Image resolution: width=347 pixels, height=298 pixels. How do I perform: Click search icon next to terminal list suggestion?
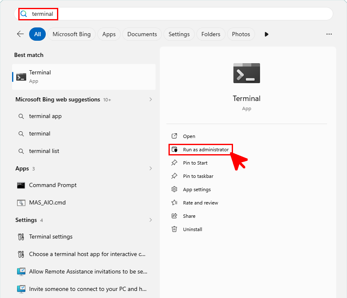(x=21, y=151)
